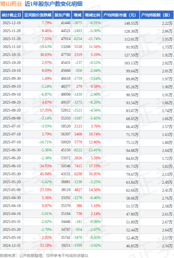
Task: Click the 户均持股数（股） column header
Action: 156,15
